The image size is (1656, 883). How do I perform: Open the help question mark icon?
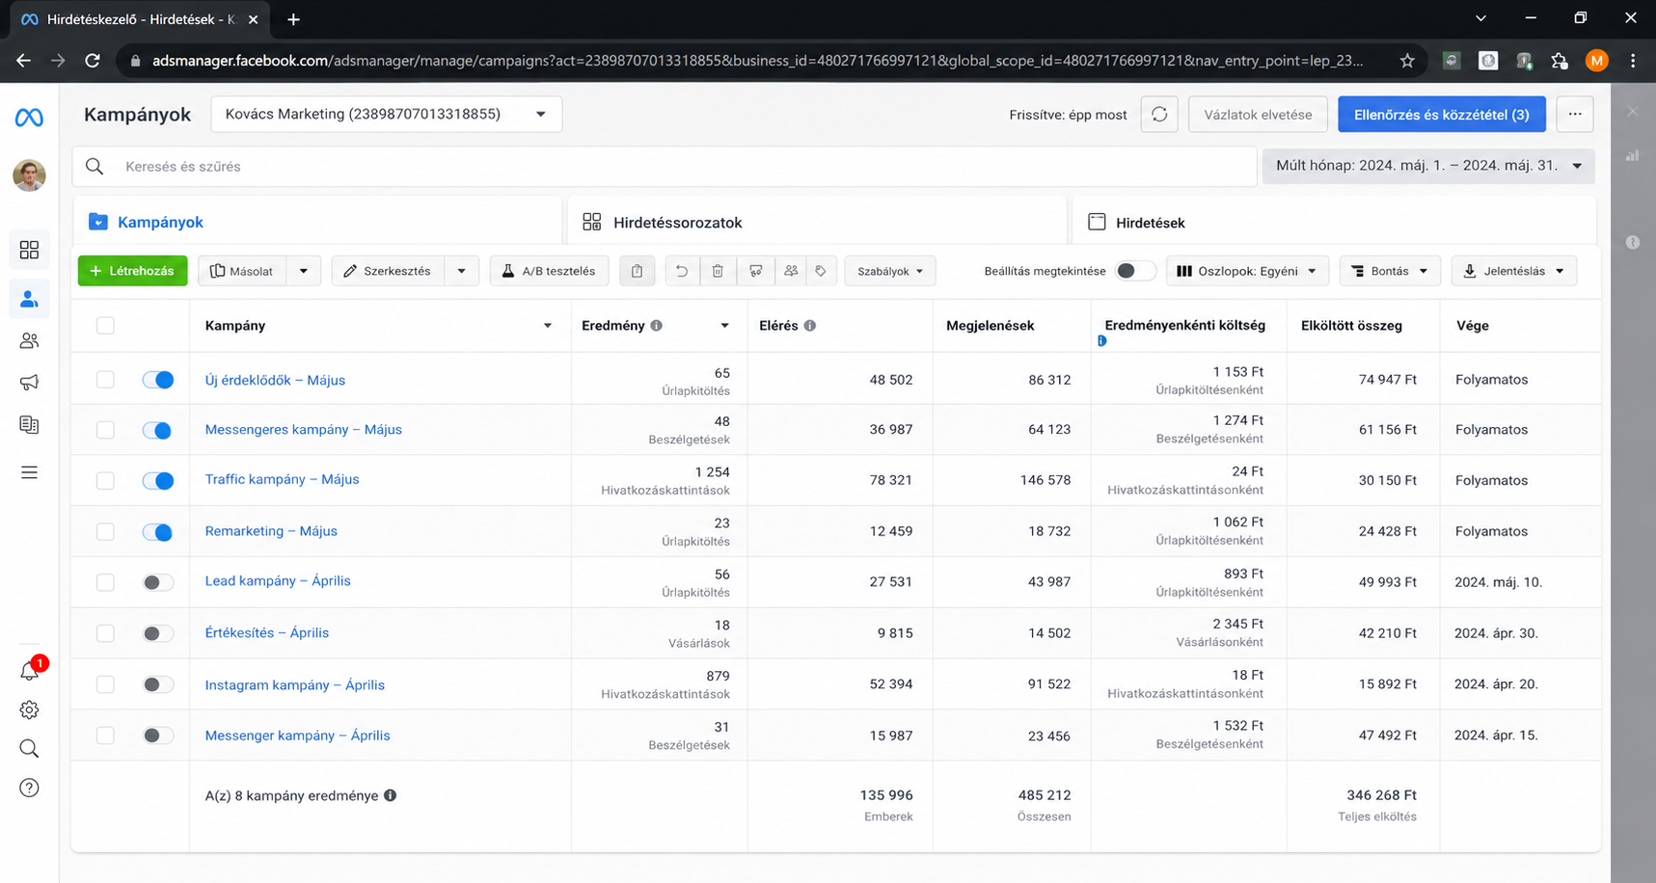[x=30, y=788]
